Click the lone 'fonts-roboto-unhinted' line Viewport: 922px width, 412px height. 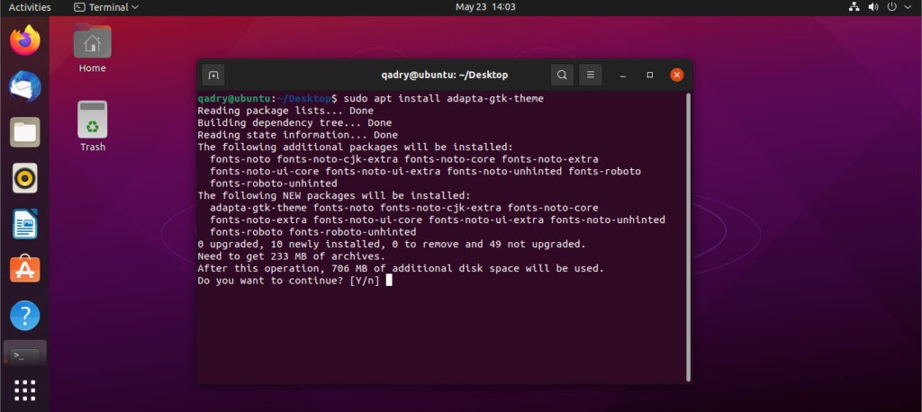click(x=274, y=184)
